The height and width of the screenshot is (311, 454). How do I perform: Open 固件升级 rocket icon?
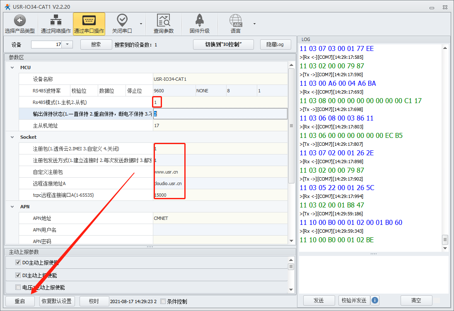point(199,21)
